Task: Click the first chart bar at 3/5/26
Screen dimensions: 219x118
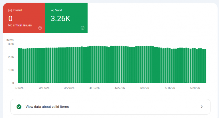Action: click(x=19, y=65)
